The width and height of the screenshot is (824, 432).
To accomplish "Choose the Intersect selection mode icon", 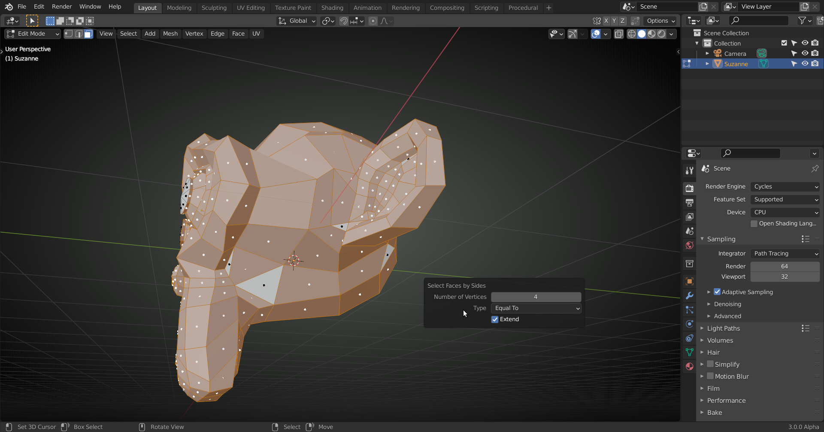I will tap(90, 21).
